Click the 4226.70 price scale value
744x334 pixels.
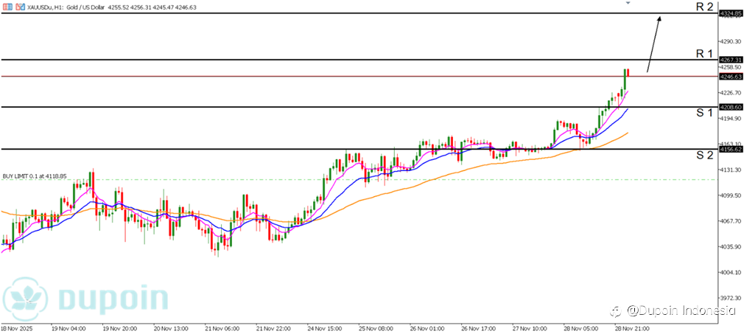pyautogui.click(x=731, y=93)
